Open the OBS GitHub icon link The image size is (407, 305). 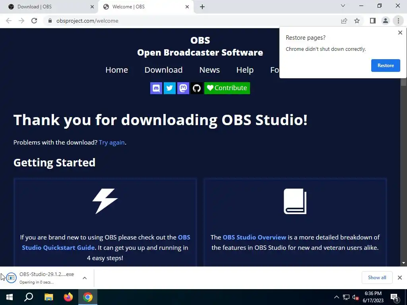pos(197,88)
